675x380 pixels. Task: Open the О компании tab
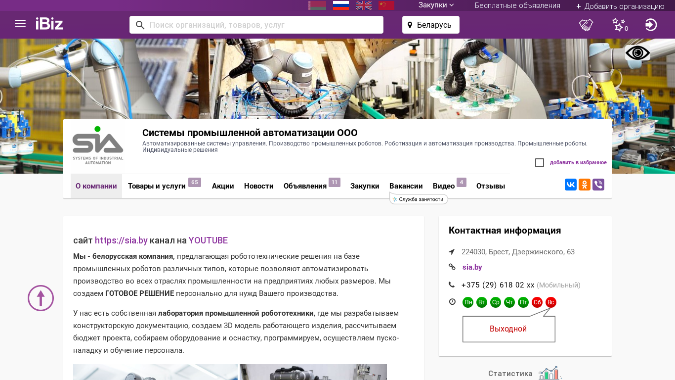(x=96, y=186)
